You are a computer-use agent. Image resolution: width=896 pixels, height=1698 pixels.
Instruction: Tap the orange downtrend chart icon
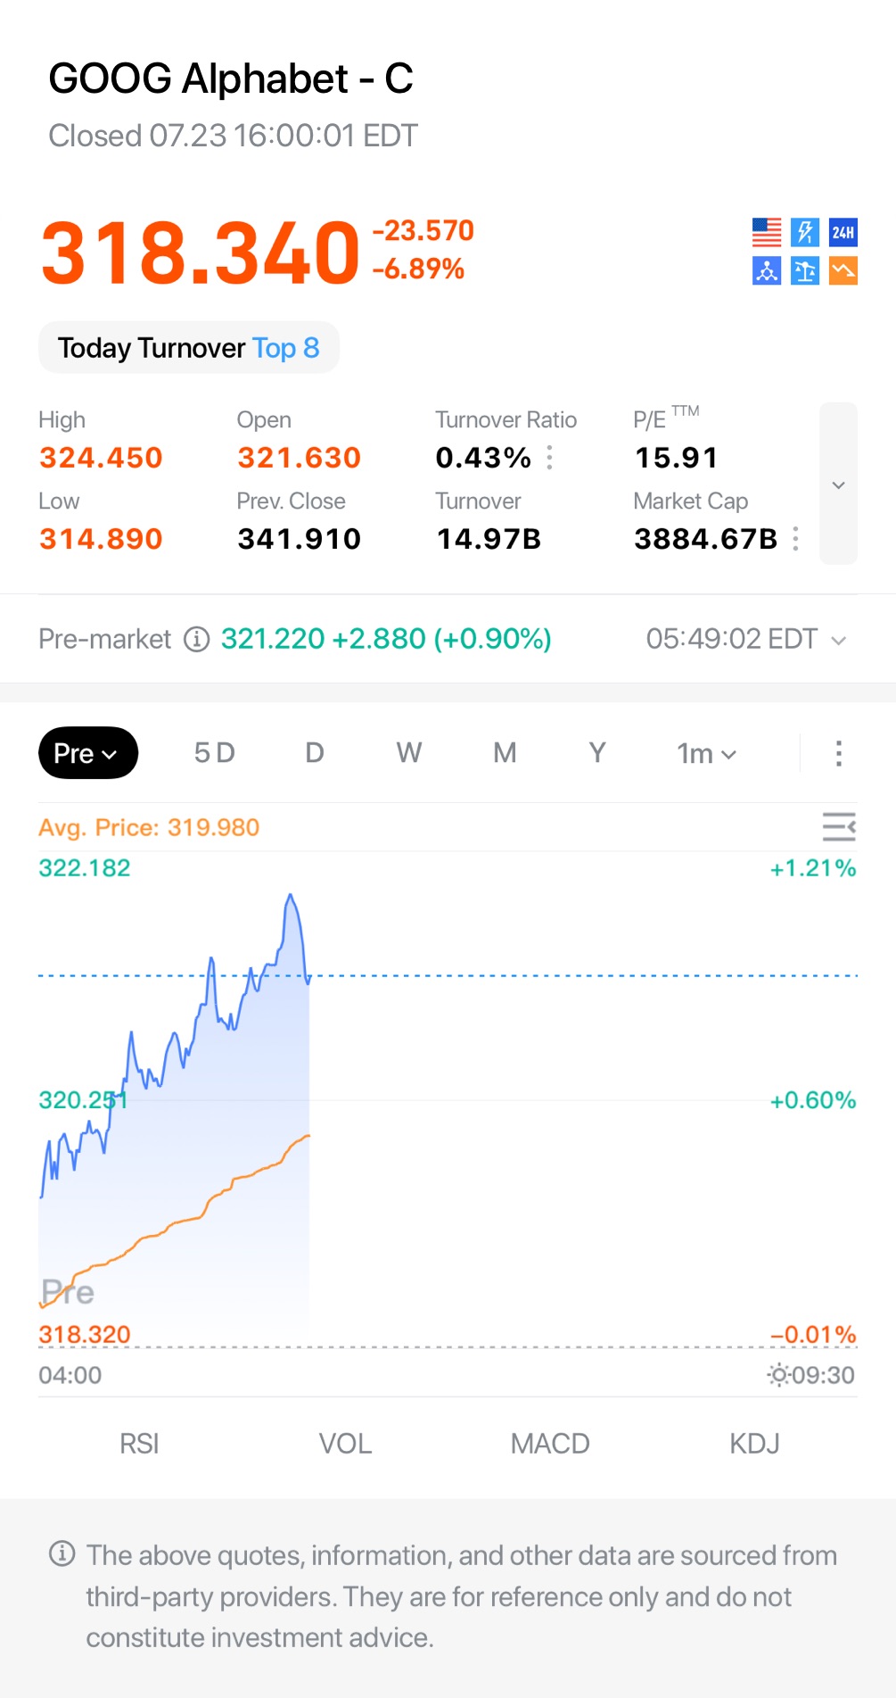pos(843,270)
